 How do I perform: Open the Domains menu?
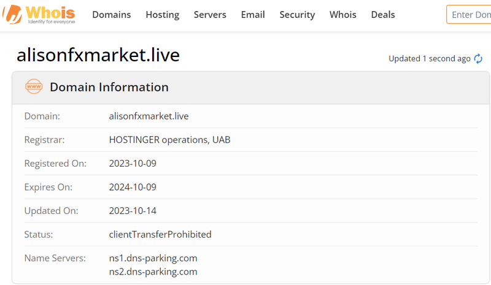coord(112,15)
